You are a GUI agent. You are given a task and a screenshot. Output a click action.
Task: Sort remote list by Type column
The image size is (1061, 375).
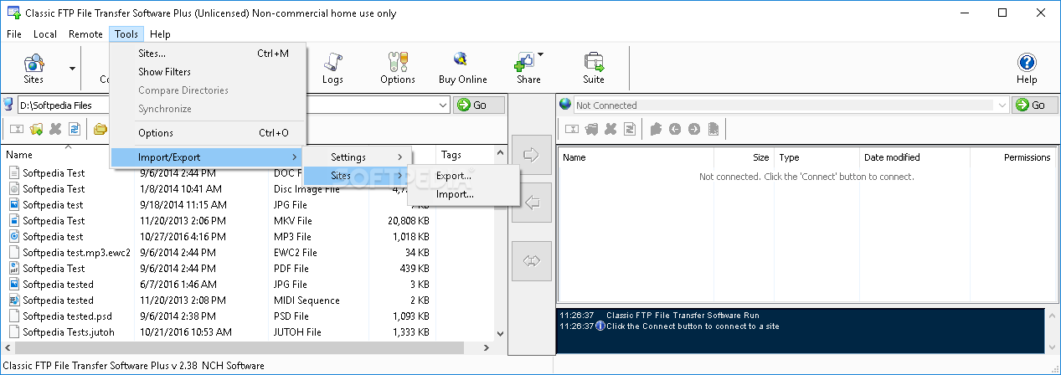816,157
